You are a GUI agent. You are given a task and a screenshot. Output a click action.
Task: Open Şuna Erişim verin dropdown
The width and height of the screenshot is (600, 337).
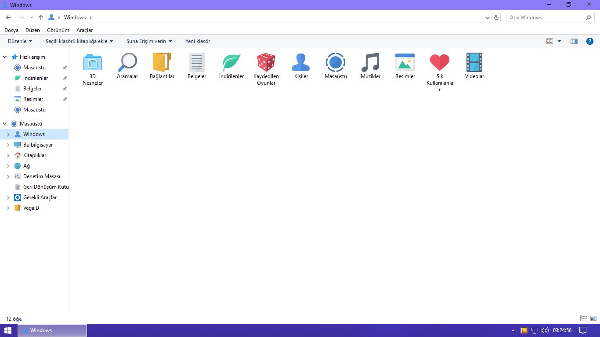(149, 41)
